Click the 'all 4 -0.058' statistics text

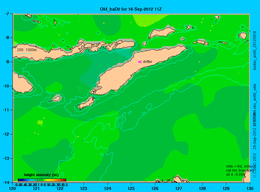point(235,175)
